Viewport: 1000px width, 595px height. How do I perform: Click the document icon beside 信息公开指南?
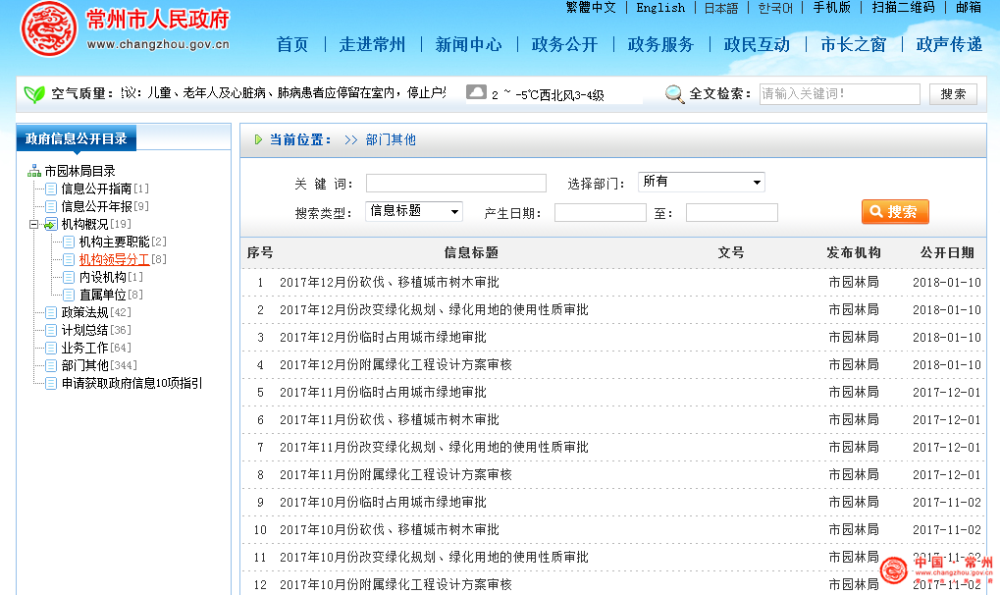click(x=51, y=189)
